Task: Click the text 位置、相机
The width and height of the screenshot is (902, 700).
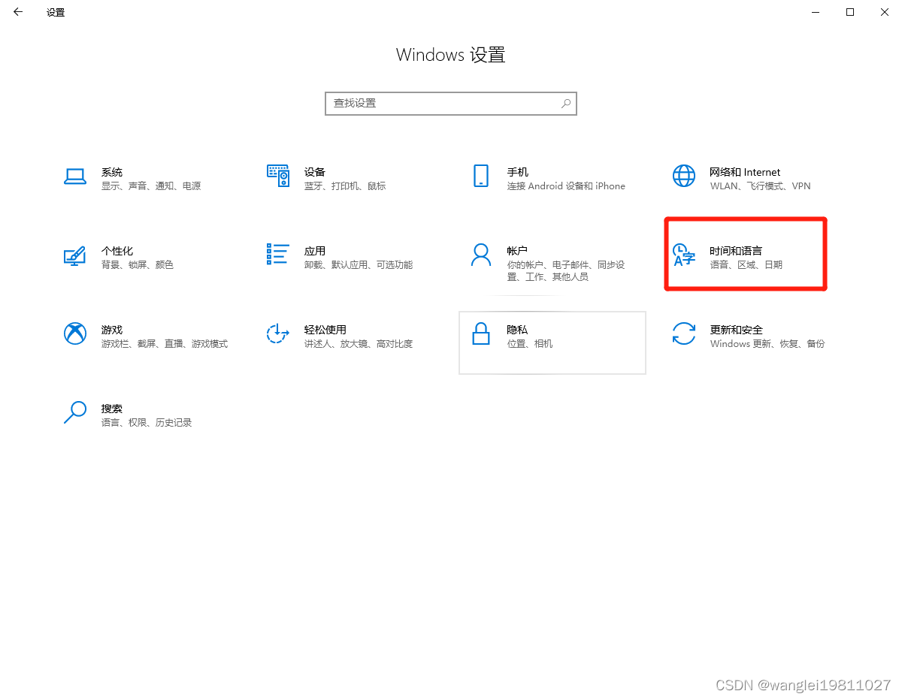Action: [x=530, y=344]
